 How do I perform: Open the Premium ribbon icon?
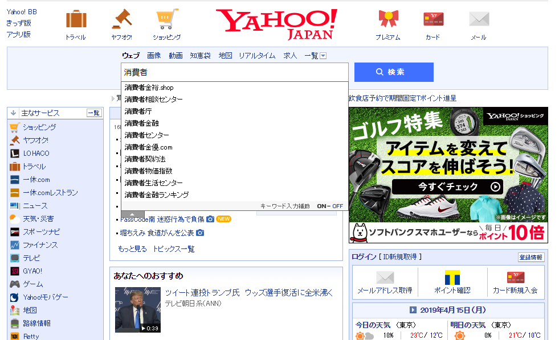pos(388,19)
